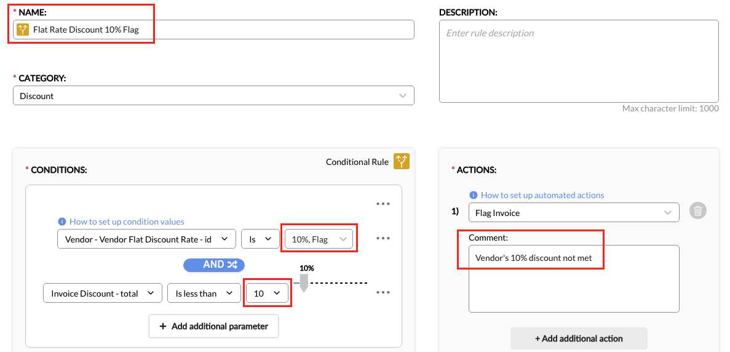730x352 pixels.
Task: Click Add additional parameter button
Action: (213, 326)
